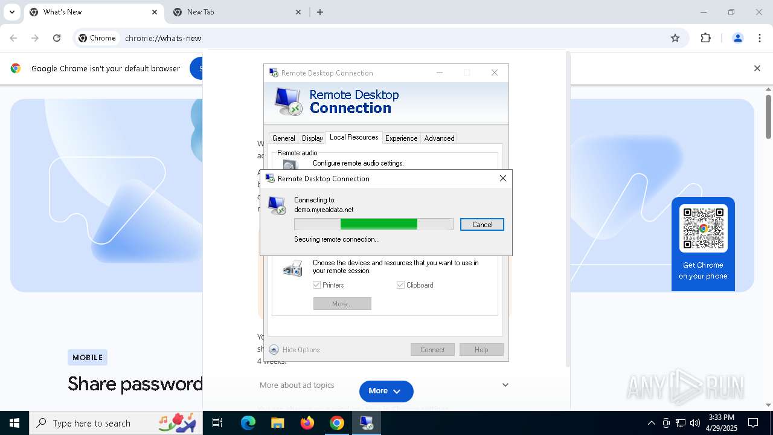Open Help in Remote Desktop Connection

coord(481,349)
